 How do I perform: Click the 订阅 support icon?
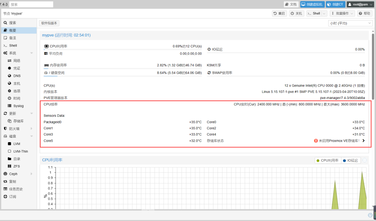point(5,197)
